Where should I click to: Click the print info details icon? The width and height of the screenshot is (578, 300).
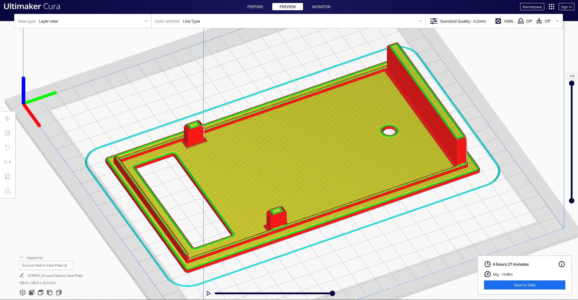(561, 264)
